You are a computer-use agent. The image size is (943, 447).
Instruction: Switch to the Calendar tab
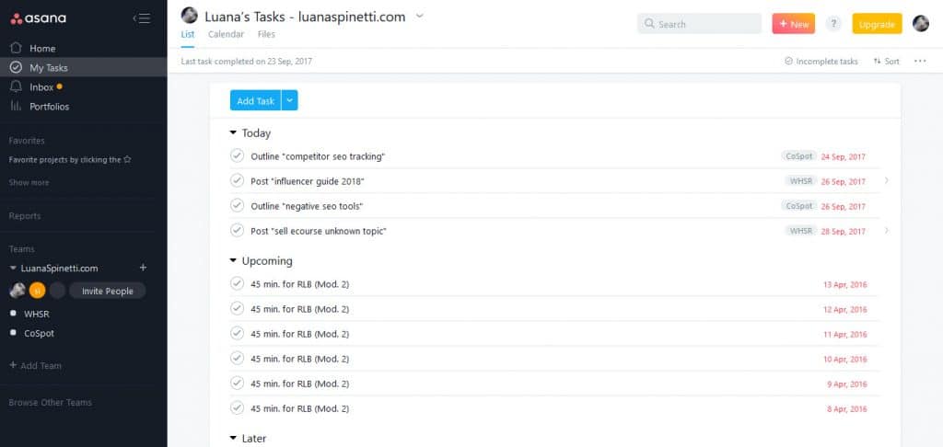[226, 35]
